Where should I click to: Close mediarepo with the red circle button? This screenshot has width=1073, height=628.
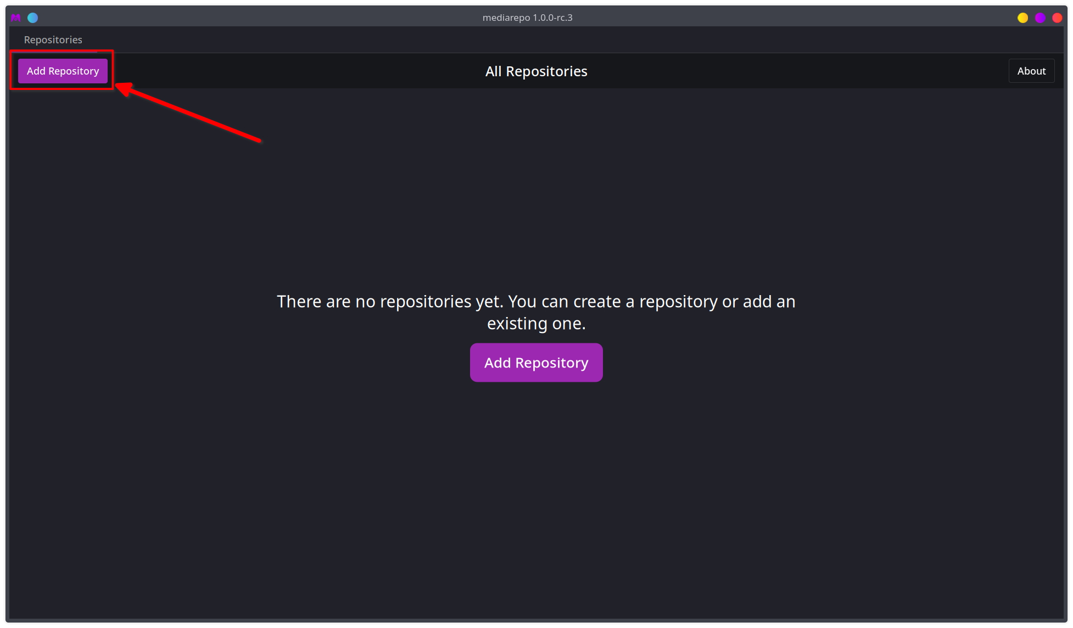click(1057, 18)
